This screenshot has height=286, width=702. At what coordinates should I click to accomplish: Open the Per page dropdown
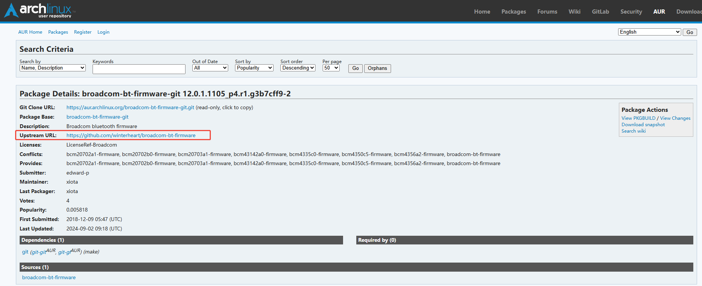coord(331,68)
